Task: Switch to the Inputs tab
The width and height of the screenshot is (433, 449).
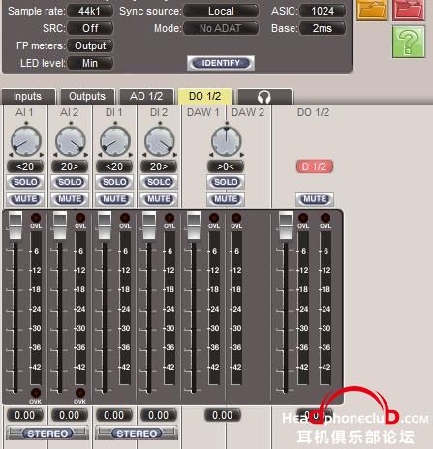Action: 28,97
